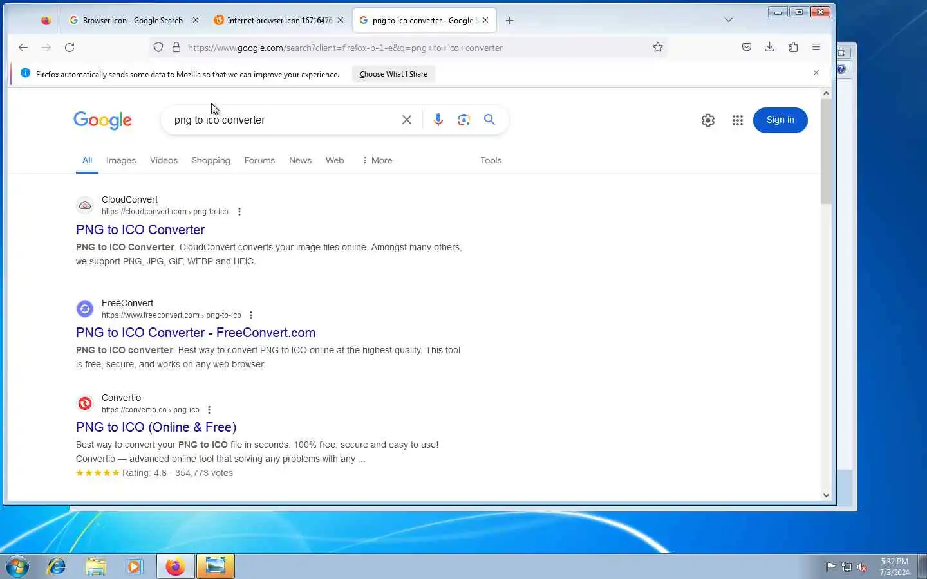The width and height of the screenshot is (927, 579).
Task: Open the Google apps grid
Action: (x=738, y=120)
